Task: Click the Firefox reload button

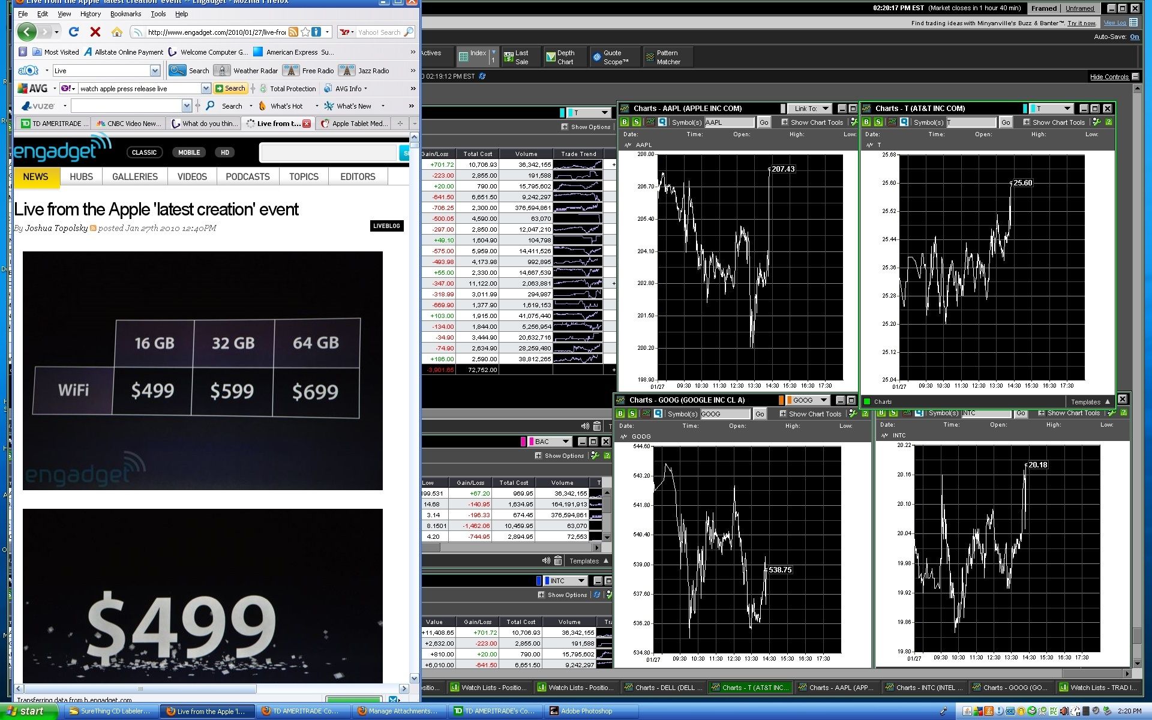Action: (x=74, y=32)
